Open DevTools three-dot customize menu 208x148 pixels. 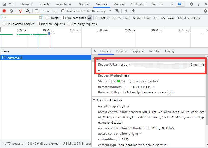[199, 4]
